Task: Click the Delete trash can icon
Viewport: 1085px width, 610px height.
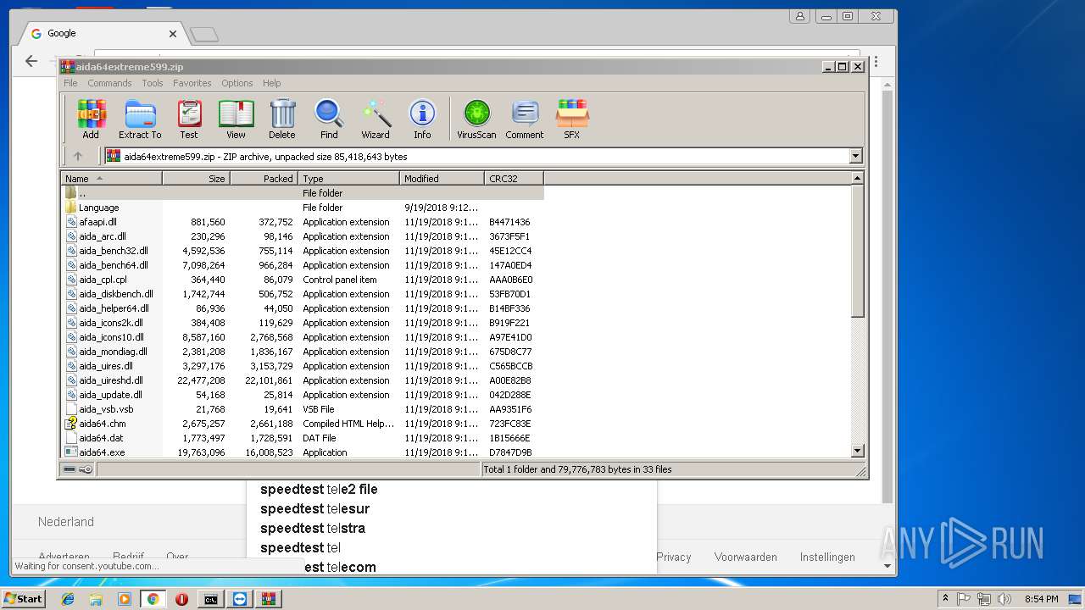Action: click(x=282, y=119)
